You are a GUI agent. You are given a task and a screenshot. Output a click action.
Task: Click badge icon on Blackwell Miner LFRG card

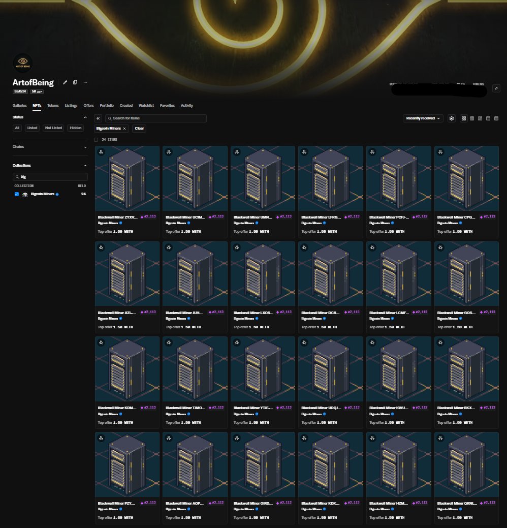click(304, 152)
